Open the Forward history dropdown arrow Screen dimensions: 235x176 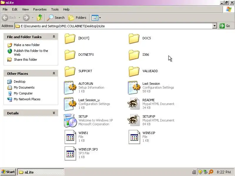pos(33,18)
